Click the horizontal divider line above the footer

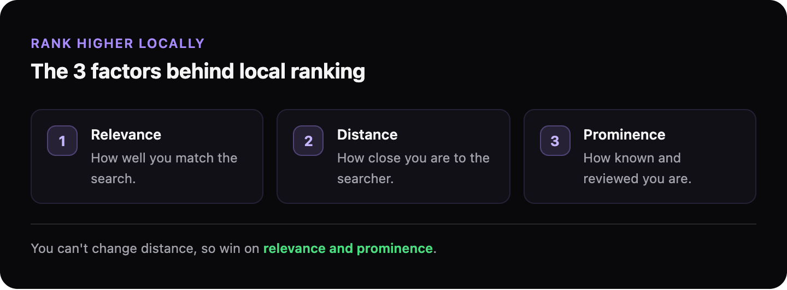coord(393,224)
